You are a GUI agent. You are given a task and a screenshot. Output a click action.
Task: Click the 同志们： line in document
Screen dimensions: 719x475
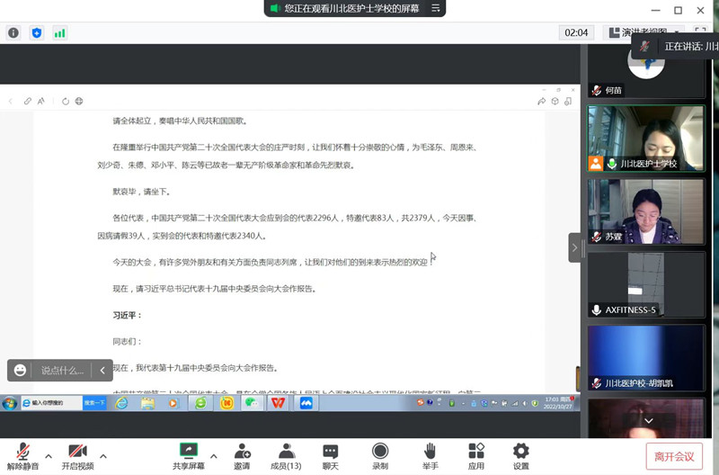(x=127, y=342)
